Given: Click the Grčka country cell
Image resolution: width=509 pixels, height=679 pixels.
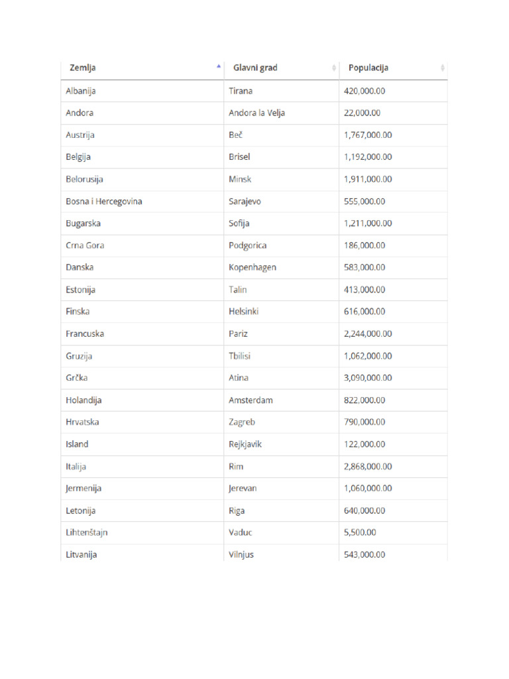Looking at the screenshot, I should (77, 378).
